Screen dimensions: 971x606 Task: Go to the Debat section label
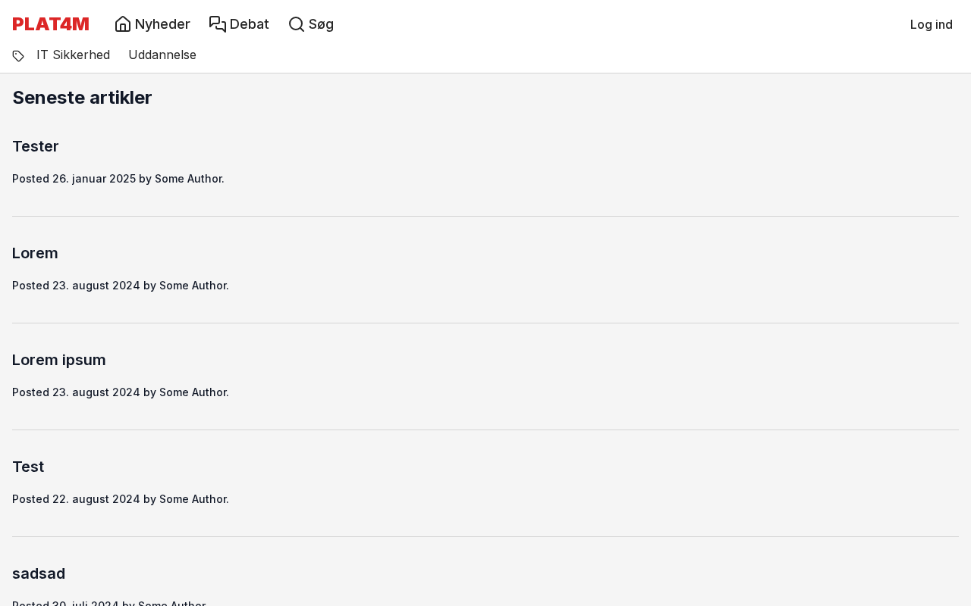point(250,24)
